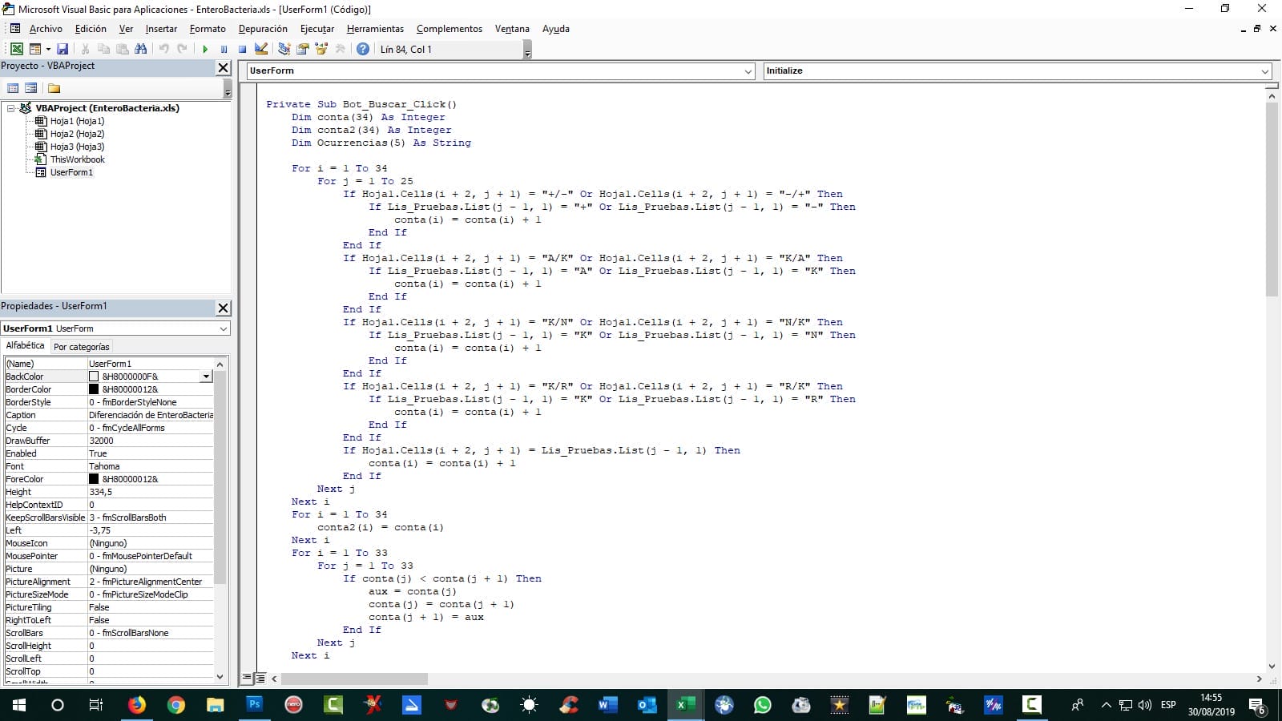Viewport: 1282px width, 721px height.
Task: Open the procedure dropdown showing Initialize
Action: click(1264, 70)
